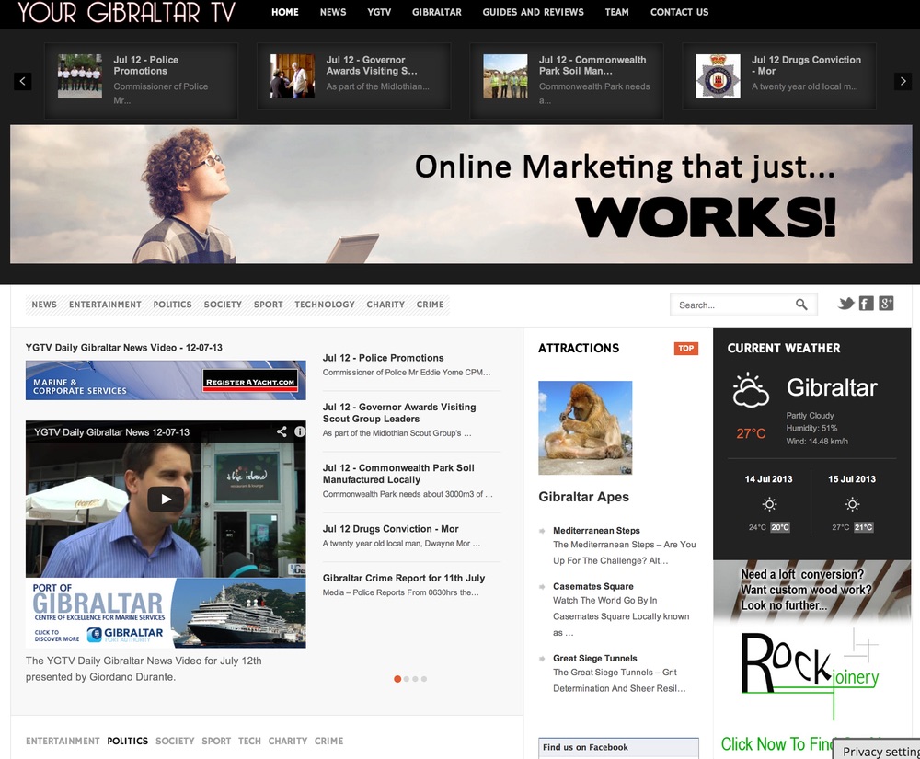Select NEWS in the secondary nav bar
The image size is (920, 759).
[x=44, y=305]
